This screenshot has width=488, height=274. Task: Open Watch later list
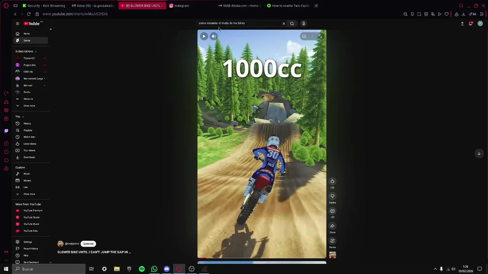coord(29,137)
